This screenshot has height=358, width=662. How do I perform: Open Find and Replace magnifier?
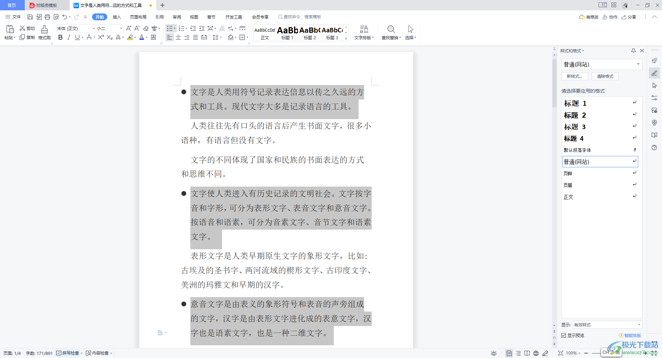(x=391, y=29)
